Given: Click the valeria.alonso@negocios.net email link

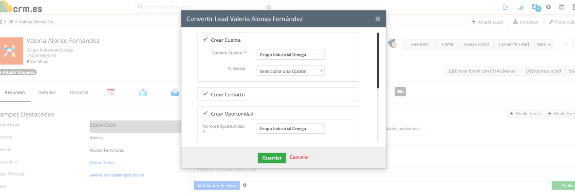Looking at the screenshot, I should (117, 175).
